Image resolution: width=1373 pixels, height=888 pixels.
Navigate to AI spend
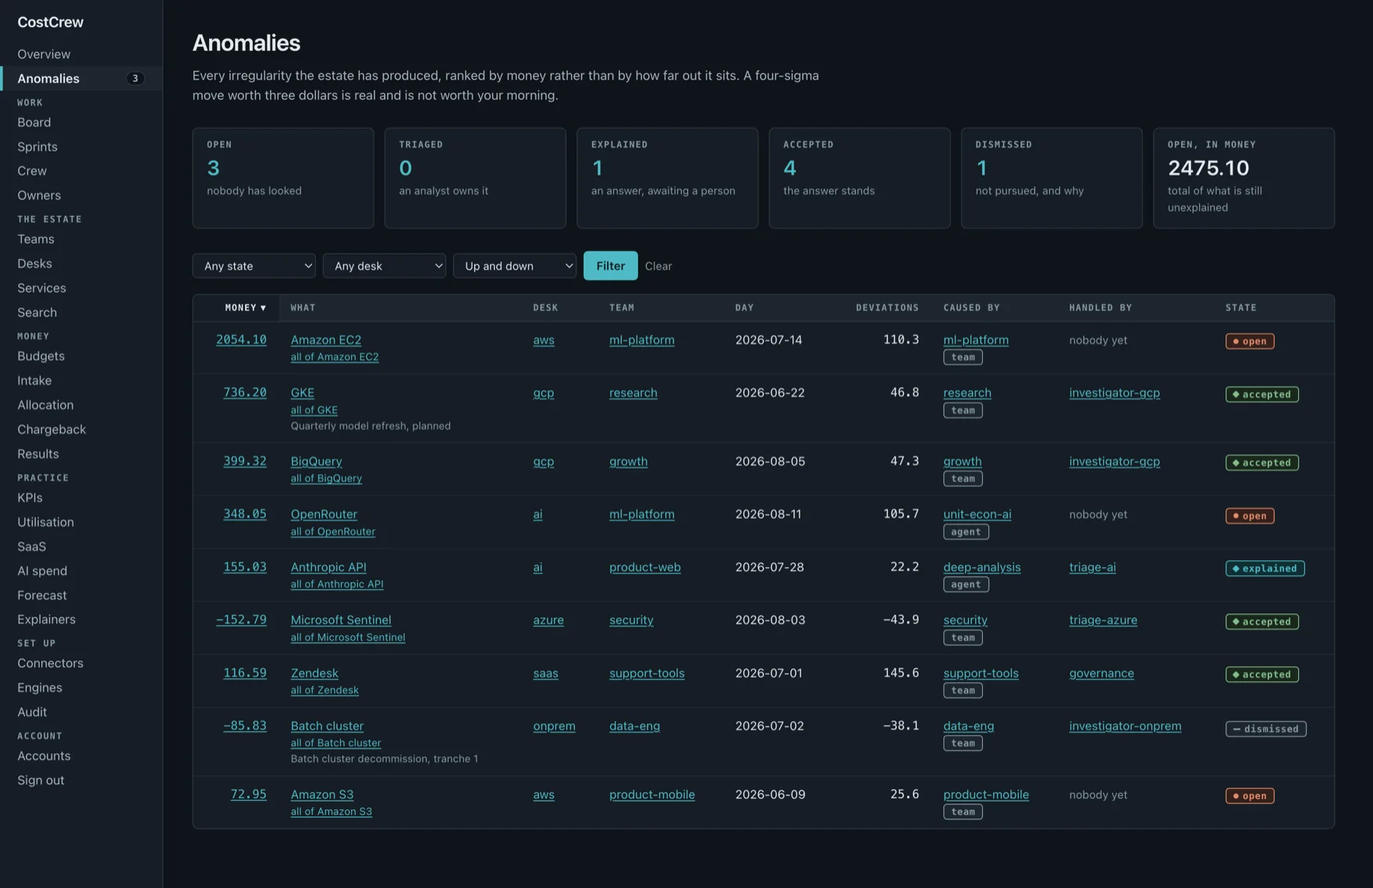42,570
